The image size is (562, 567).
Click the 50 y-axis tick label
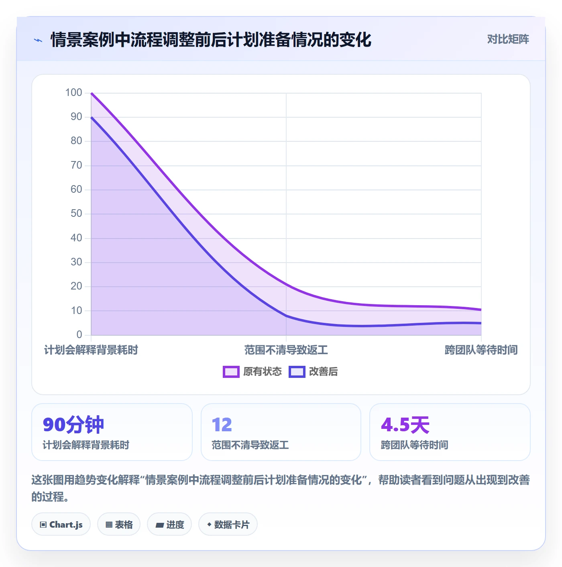click(x=76, y=214)
